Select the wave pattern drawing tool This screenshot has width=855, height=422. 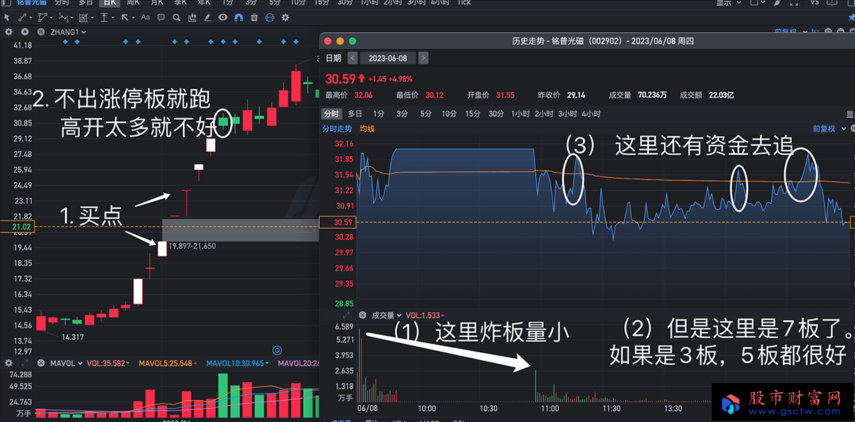coord(64,17)
